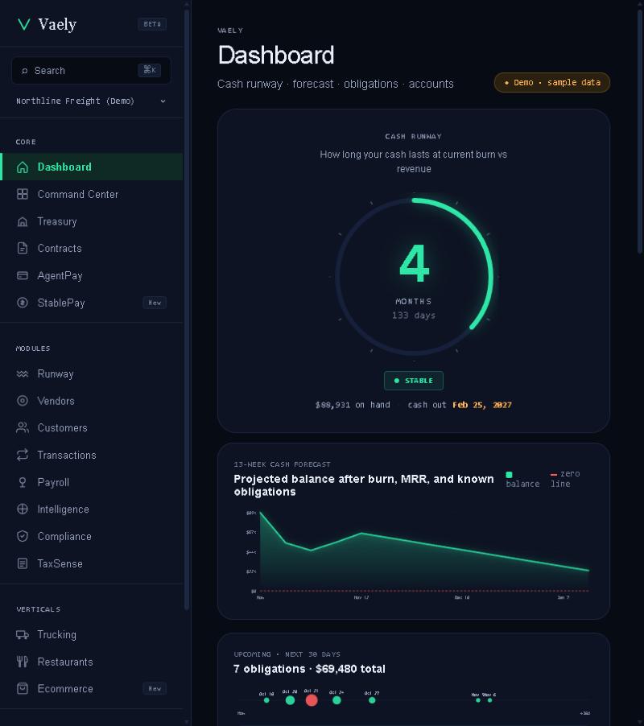Viewport: 644px width, 726px height.
Task: Click the red zero line legend swatch
Action: (553, 475)
